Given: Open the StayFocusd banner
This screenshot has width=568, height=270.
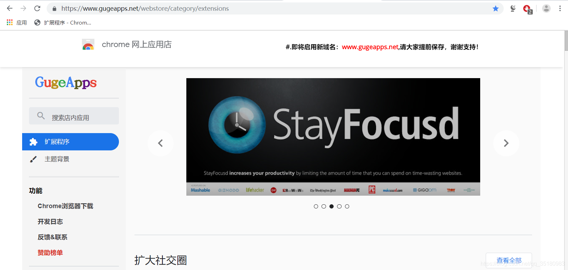Looking at the screenshot, I should click(333, 137).
